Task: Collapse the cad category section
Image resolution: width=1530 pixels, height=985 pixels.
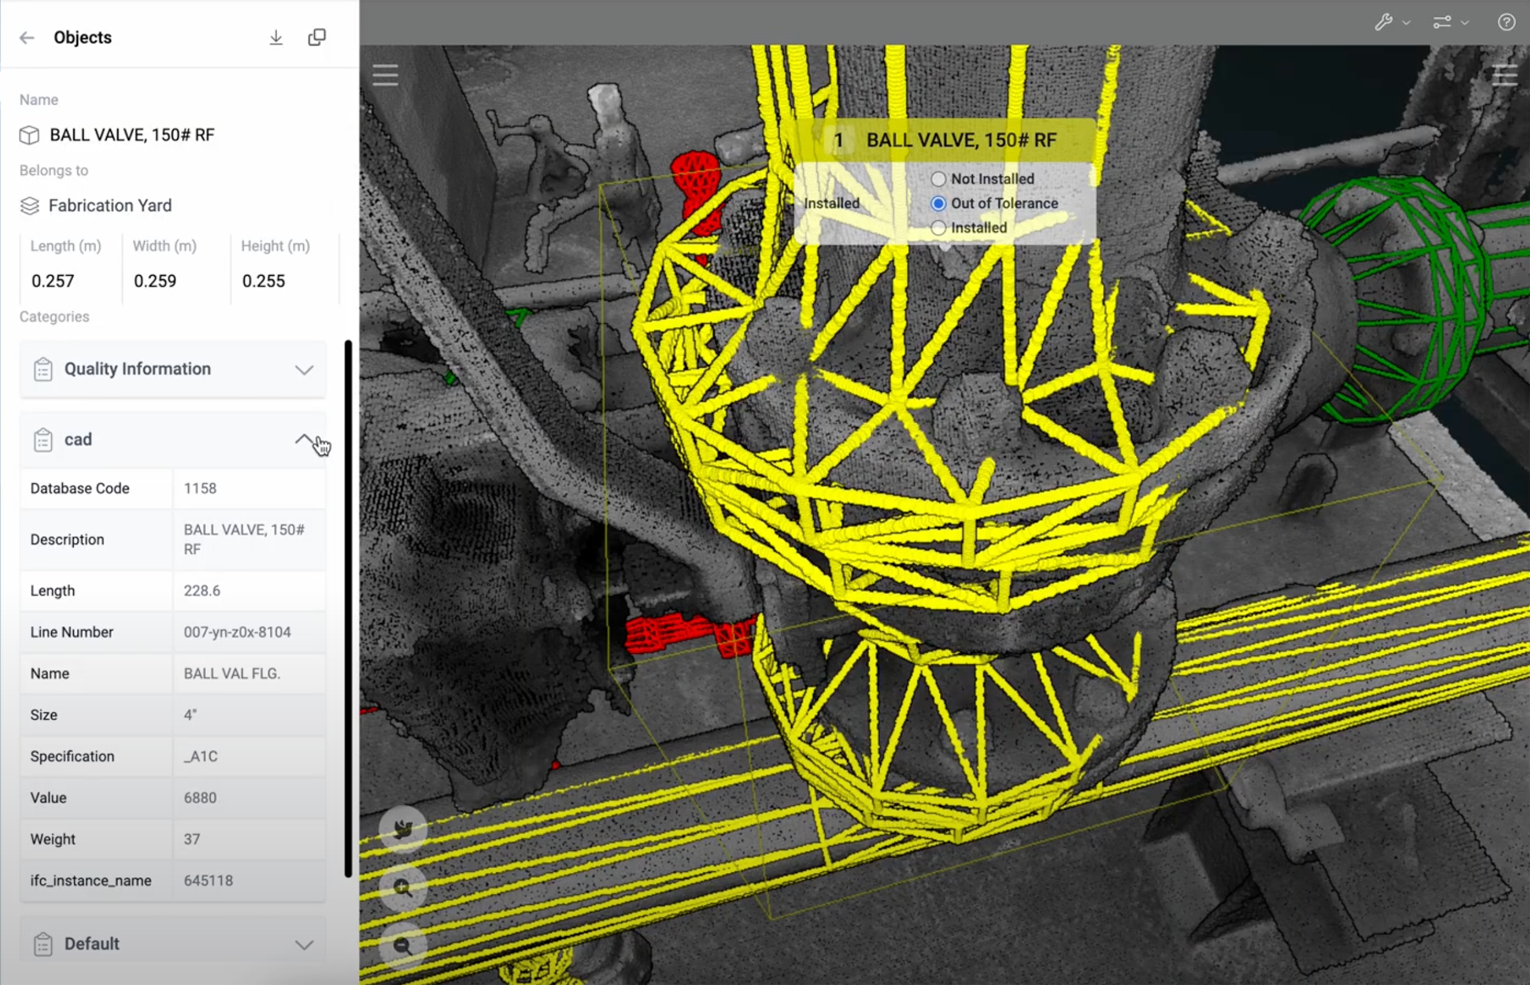Action: click(306, 440)
